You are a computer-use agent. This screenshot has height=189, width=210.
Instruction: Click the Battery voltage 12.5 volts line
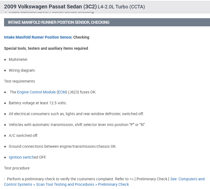click(x=38, y=103)
